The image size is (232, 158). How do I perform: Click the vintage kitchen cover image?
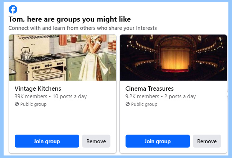click(62, 58)
